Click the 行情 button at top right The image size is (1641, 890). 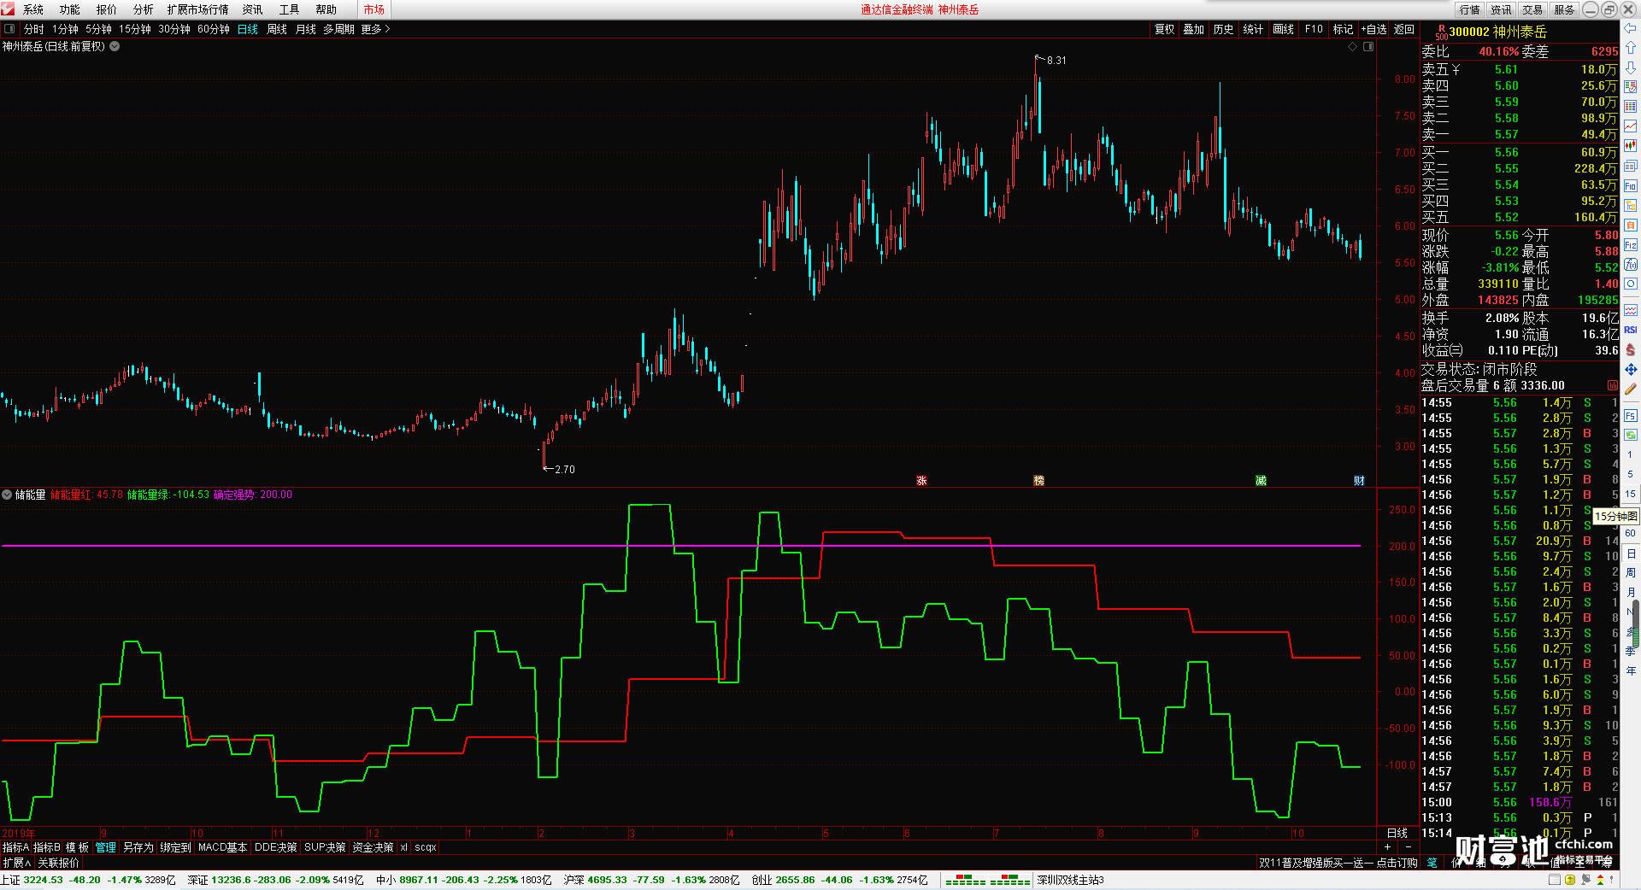pos(1470,9)
